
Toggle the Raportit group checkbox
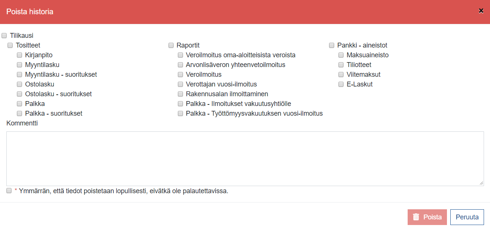coord(171,46)
